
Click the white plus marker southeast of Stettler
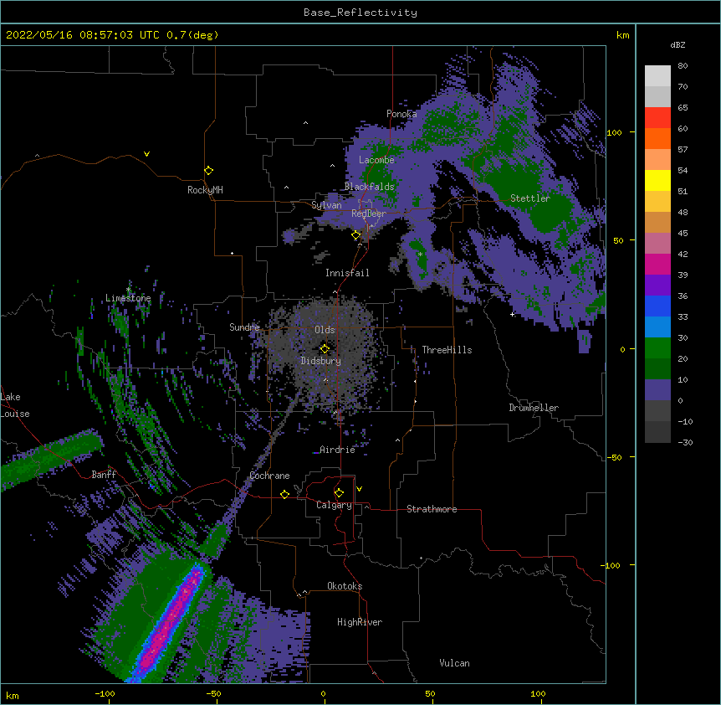pos(512,314)
